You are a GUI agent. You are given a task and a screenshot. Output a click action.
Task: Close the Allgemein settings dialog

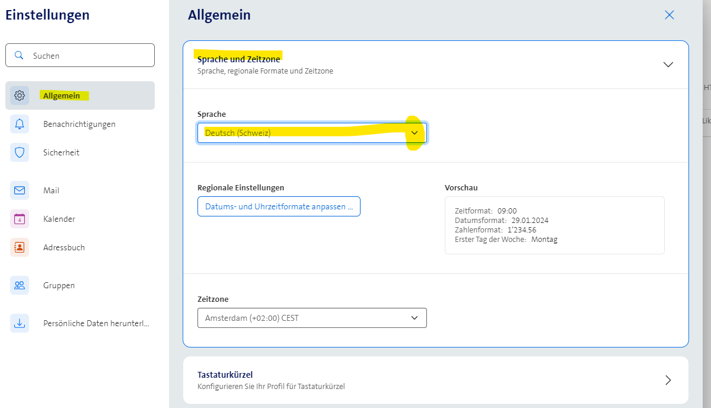click(669, 15)
